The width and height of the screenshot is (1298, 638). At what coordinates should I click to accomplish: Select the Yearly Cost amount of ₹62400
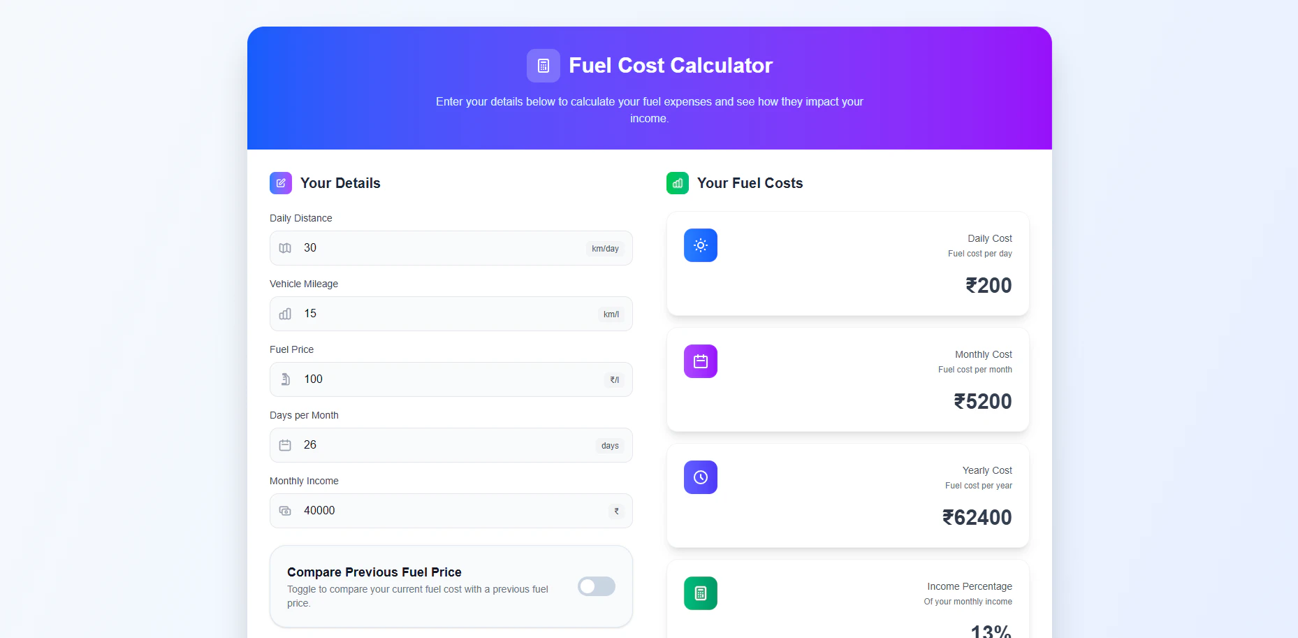pos(976,517)
